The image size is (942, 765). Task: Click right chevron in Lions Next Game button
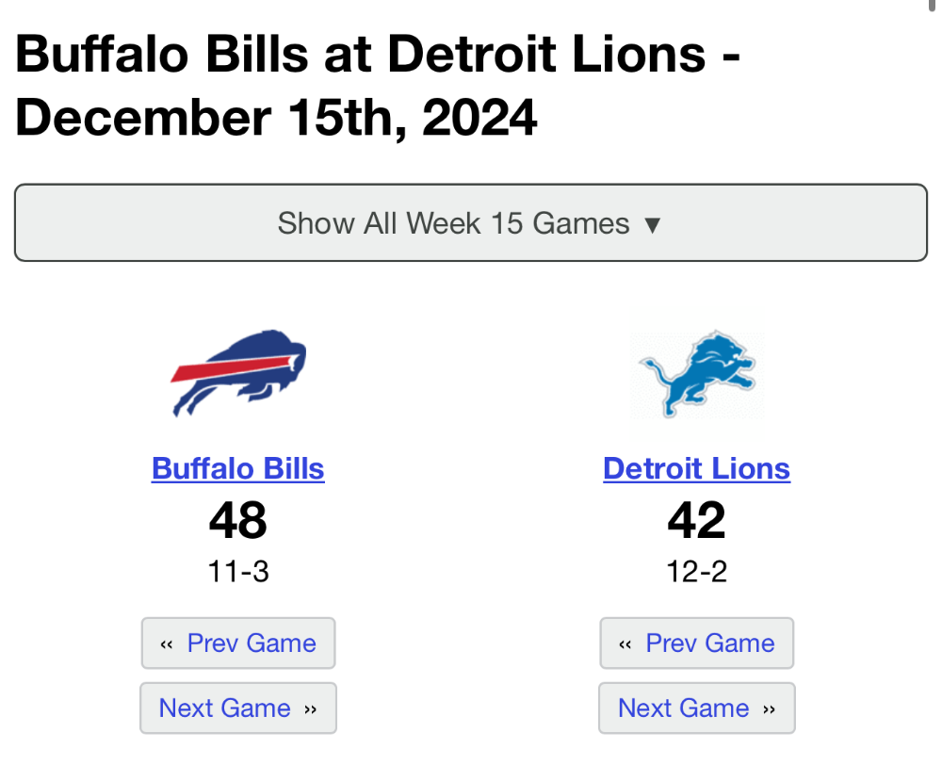769,709
